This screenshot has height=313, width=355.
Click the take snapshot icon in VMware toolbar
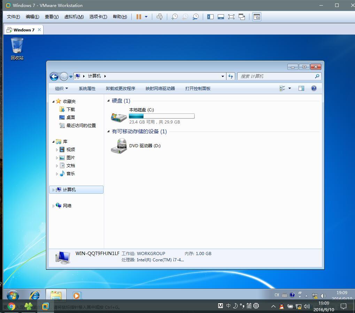coord(175,17)
